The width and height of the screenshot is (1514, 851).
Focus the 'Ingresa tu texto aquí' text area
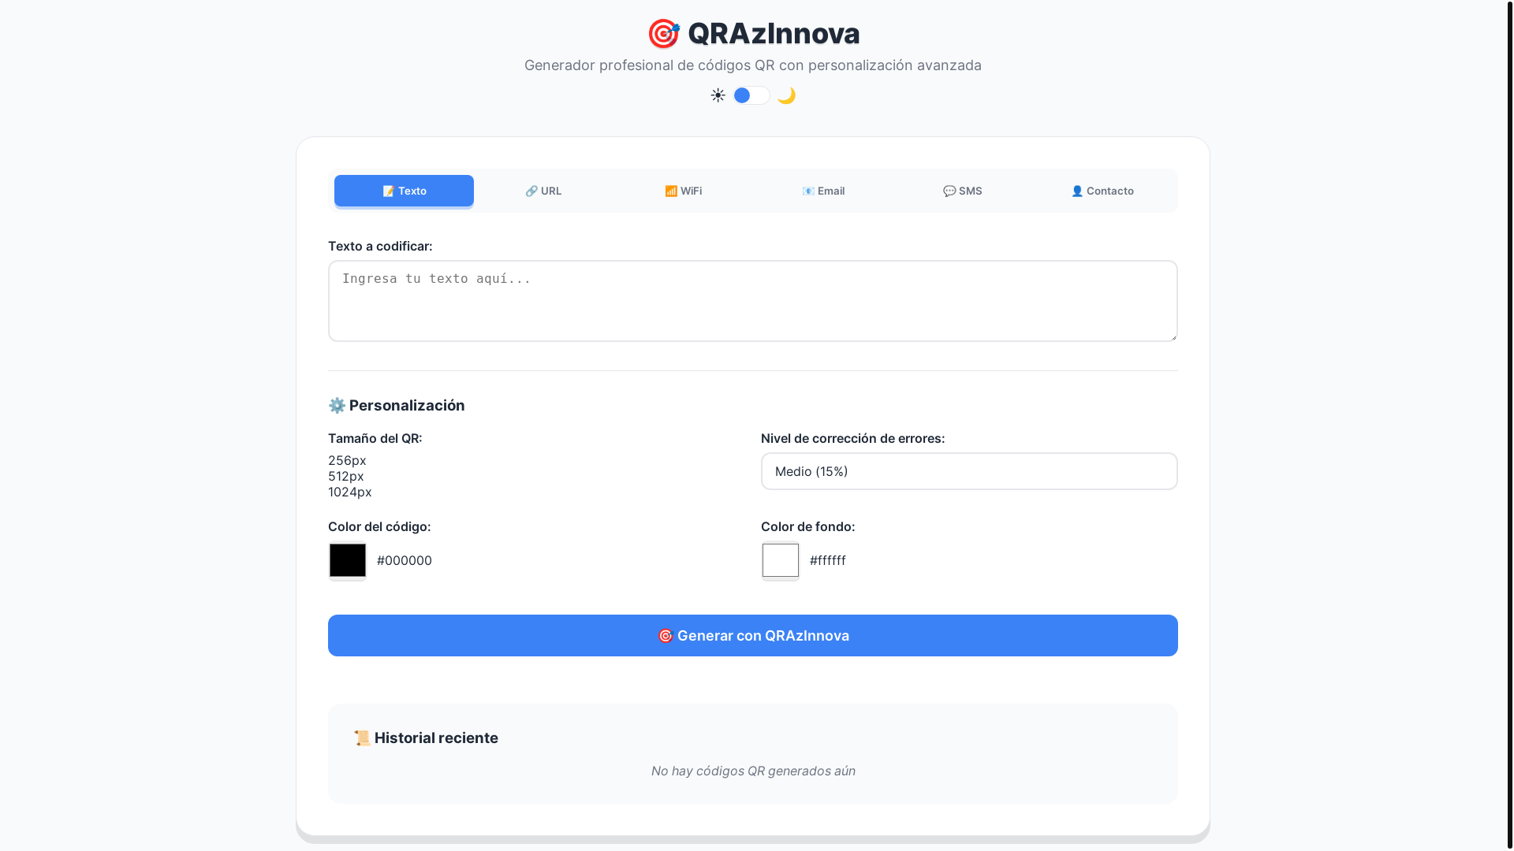753,301
